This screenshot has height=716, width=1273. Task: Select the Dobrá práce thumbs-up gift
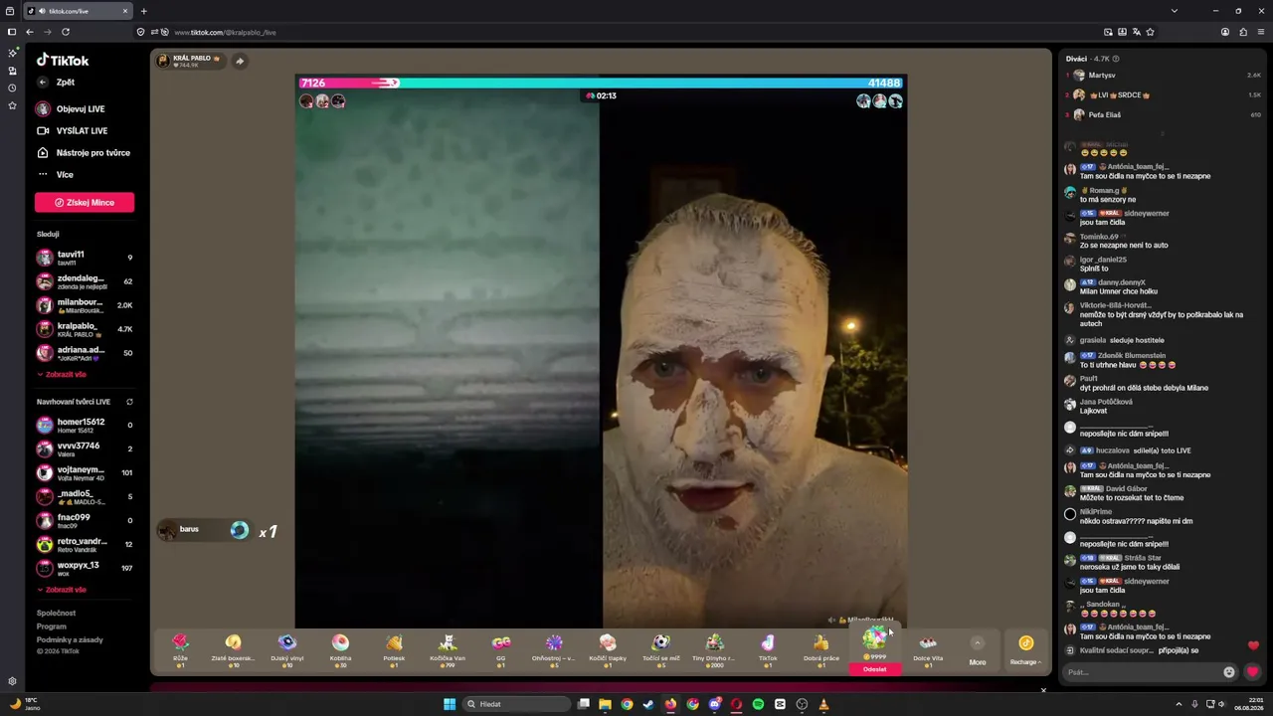[821, 648]
